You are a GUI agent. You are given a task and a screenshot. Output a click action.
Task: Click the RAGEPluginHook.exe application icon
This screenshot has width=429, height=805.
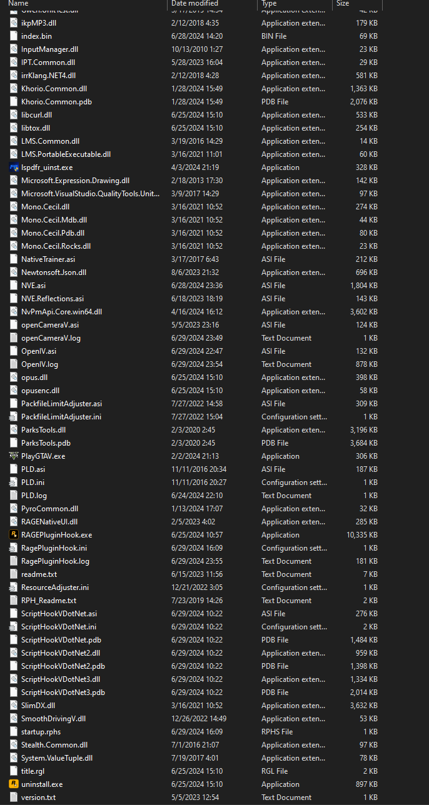[14, 535]
